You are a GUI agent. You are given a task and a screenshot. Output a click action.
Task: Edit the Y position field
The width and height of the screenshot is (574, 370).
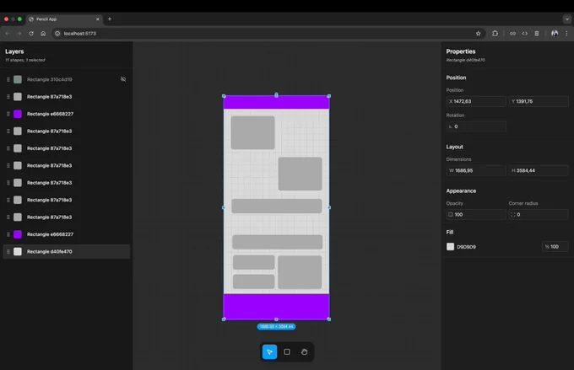pyautogui.click(x=539, y=101)
